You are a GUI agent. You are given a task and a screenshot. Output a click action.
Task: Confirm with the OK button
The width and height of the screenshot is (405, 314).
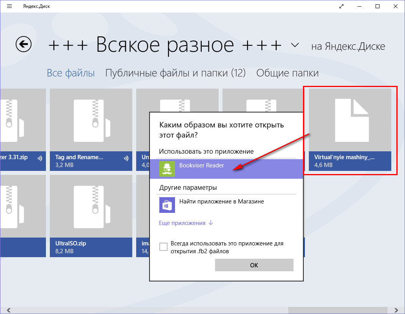[x=254, y=265]
